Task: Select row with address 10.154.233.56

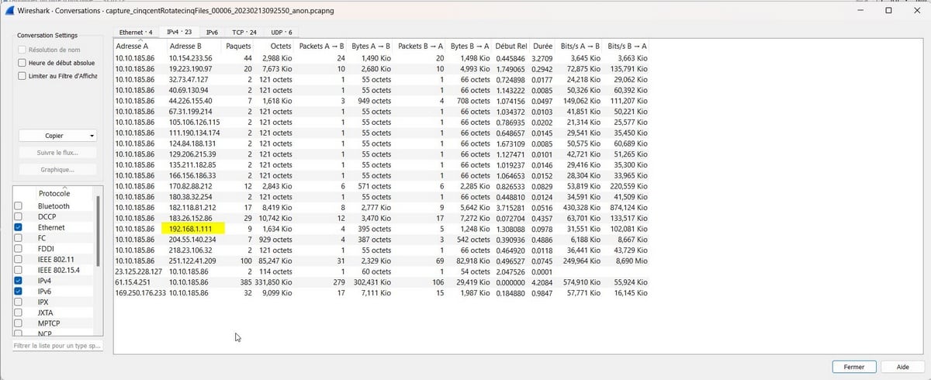Action: click(381, 58)
